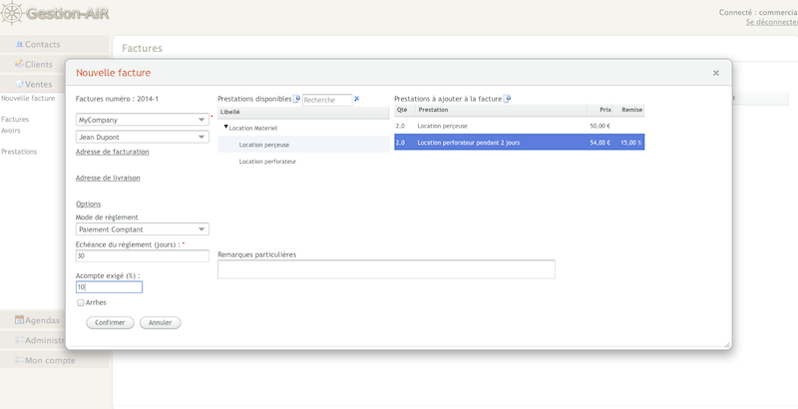
Task: Click the Ventes icon in the sidebar
Action: point(19,84)
